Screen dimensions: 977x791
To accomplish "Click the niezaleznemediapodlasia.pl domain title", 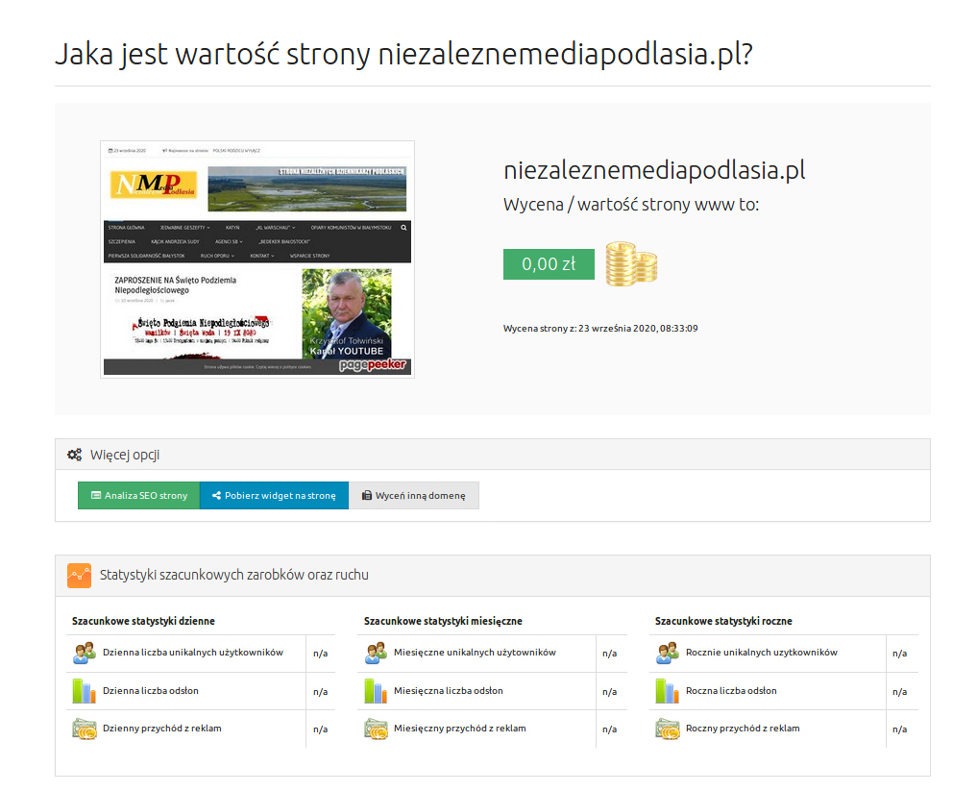I will [654, 169].
